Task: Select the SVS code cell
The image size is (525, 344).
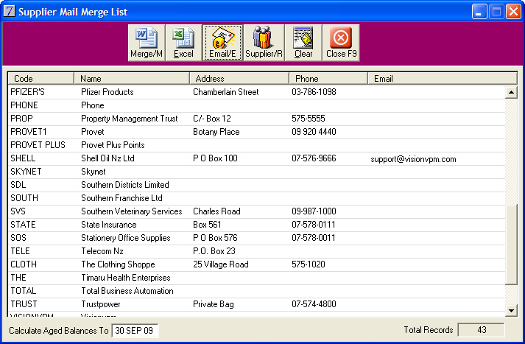Action: pyautogui.click(x=18, y=211)
